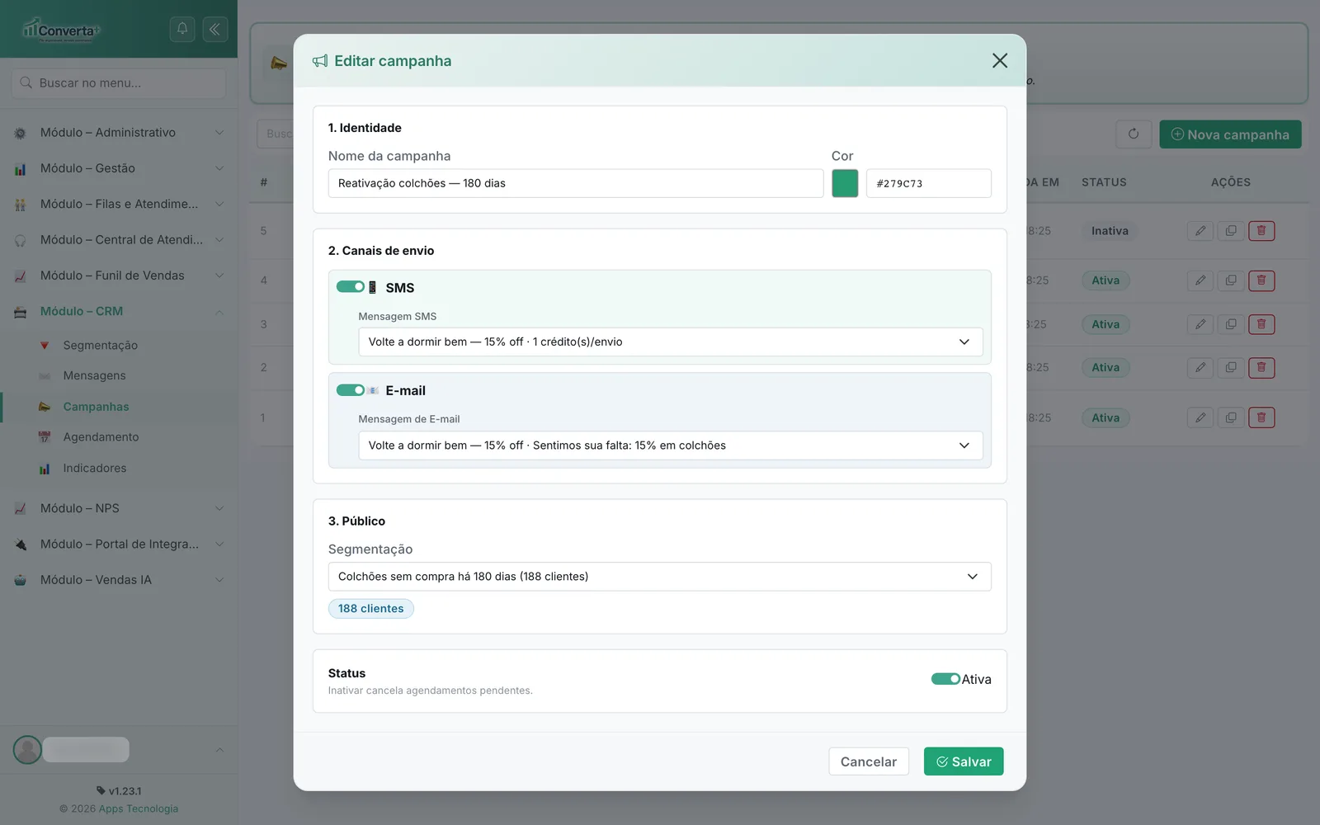Click the pencil icon in row 4
Viewport: 1320px width, 825px height.
(1200, 280)
